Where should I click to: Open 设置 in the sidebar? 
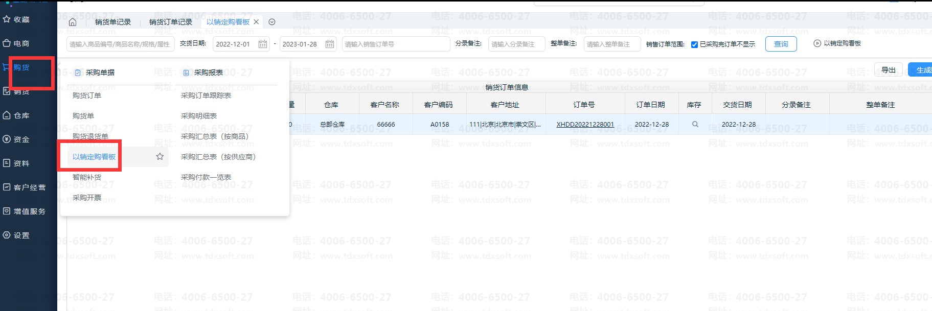click(x=16, y=235)
